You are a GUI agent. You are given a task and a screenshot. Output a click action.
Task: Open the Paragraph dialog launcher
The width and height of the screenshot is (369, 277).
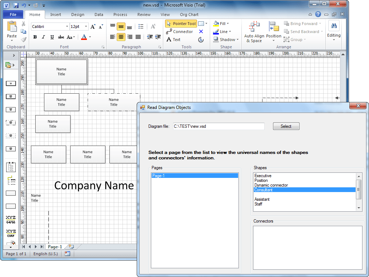pos(160,47)
